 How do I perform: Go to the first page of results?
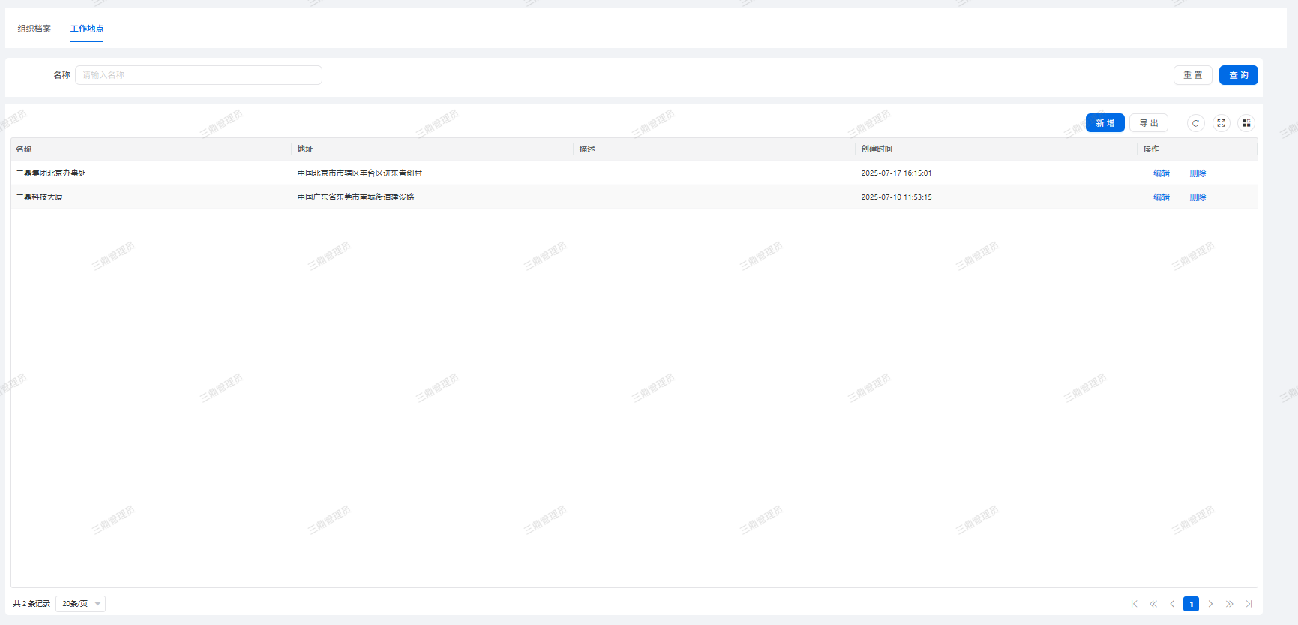tap(1134, 604)
